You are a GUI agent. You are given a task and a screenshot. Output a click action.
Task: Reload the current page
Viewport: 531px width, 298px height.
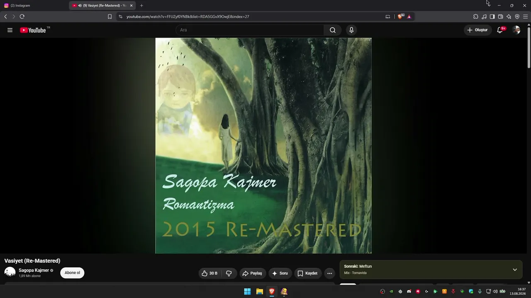pos(22,17)
